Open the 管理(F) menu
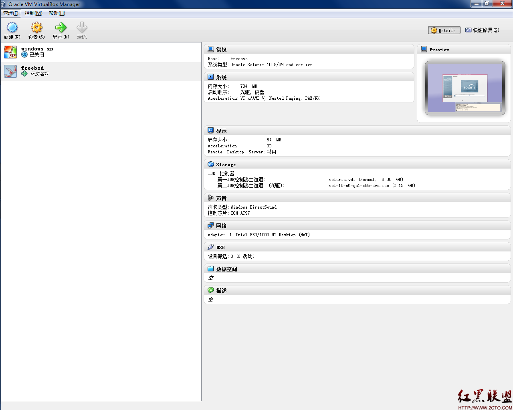Viewport: 513px width, 410px height. tap(11, 13)
